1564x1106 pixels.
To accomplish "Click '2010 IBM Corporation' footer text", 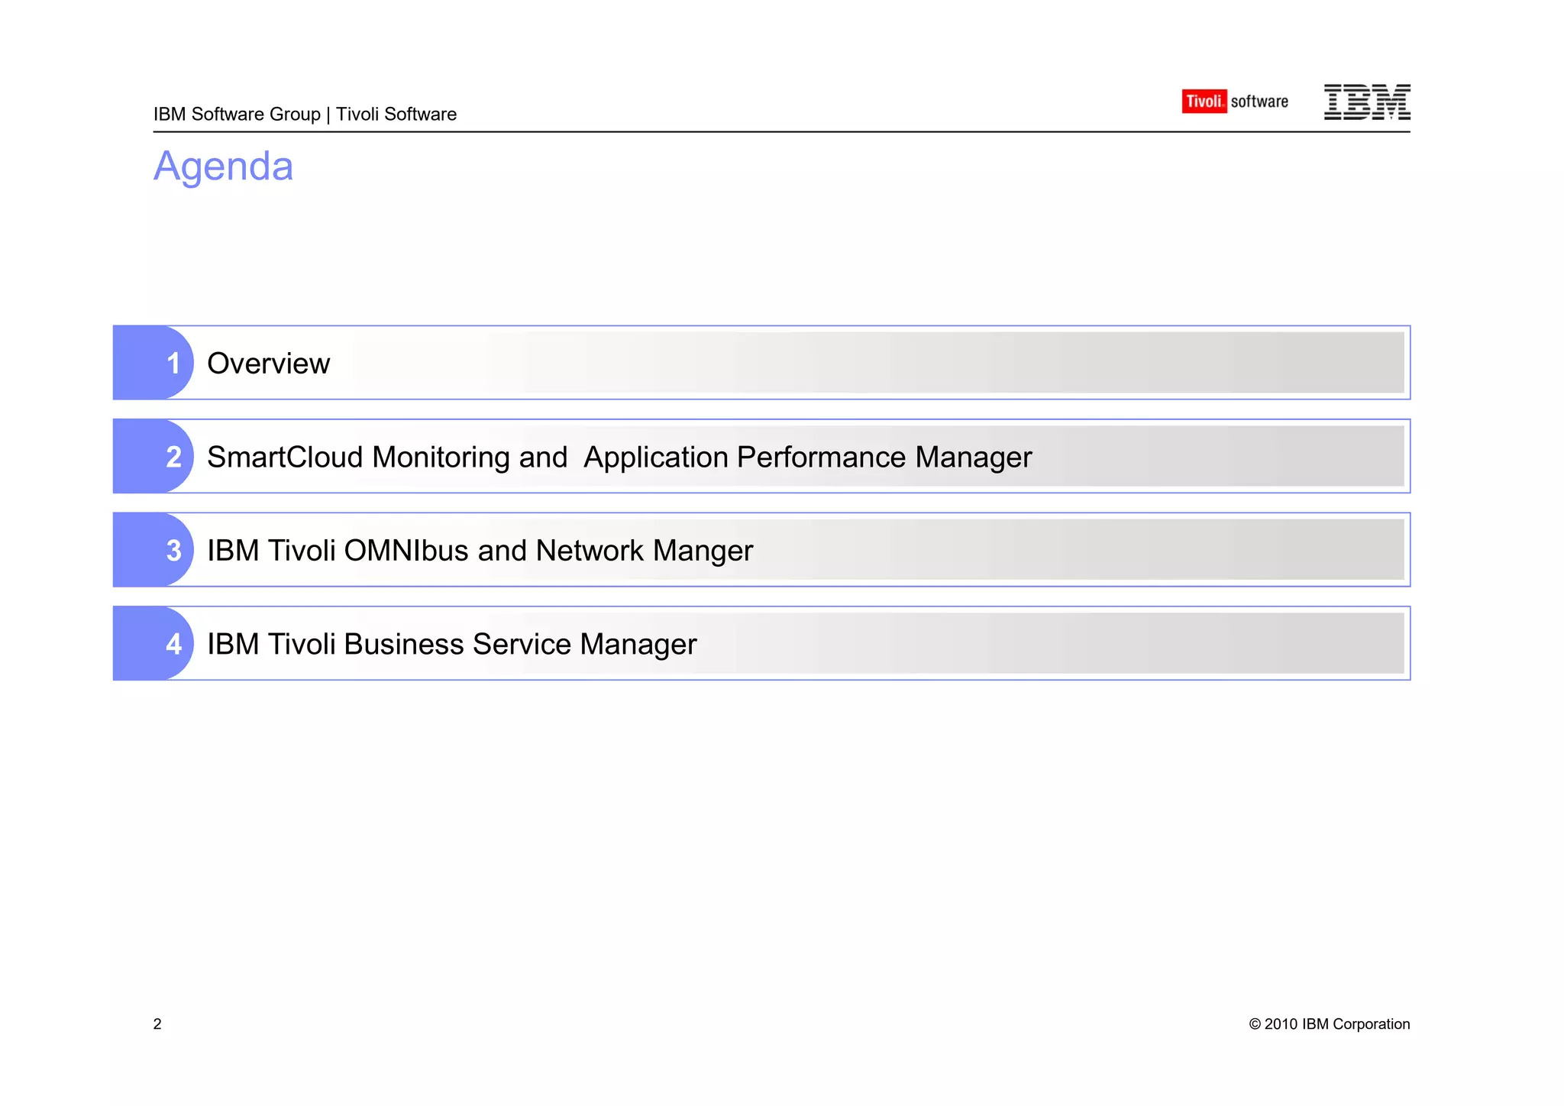I will tap(1336, 1024).
